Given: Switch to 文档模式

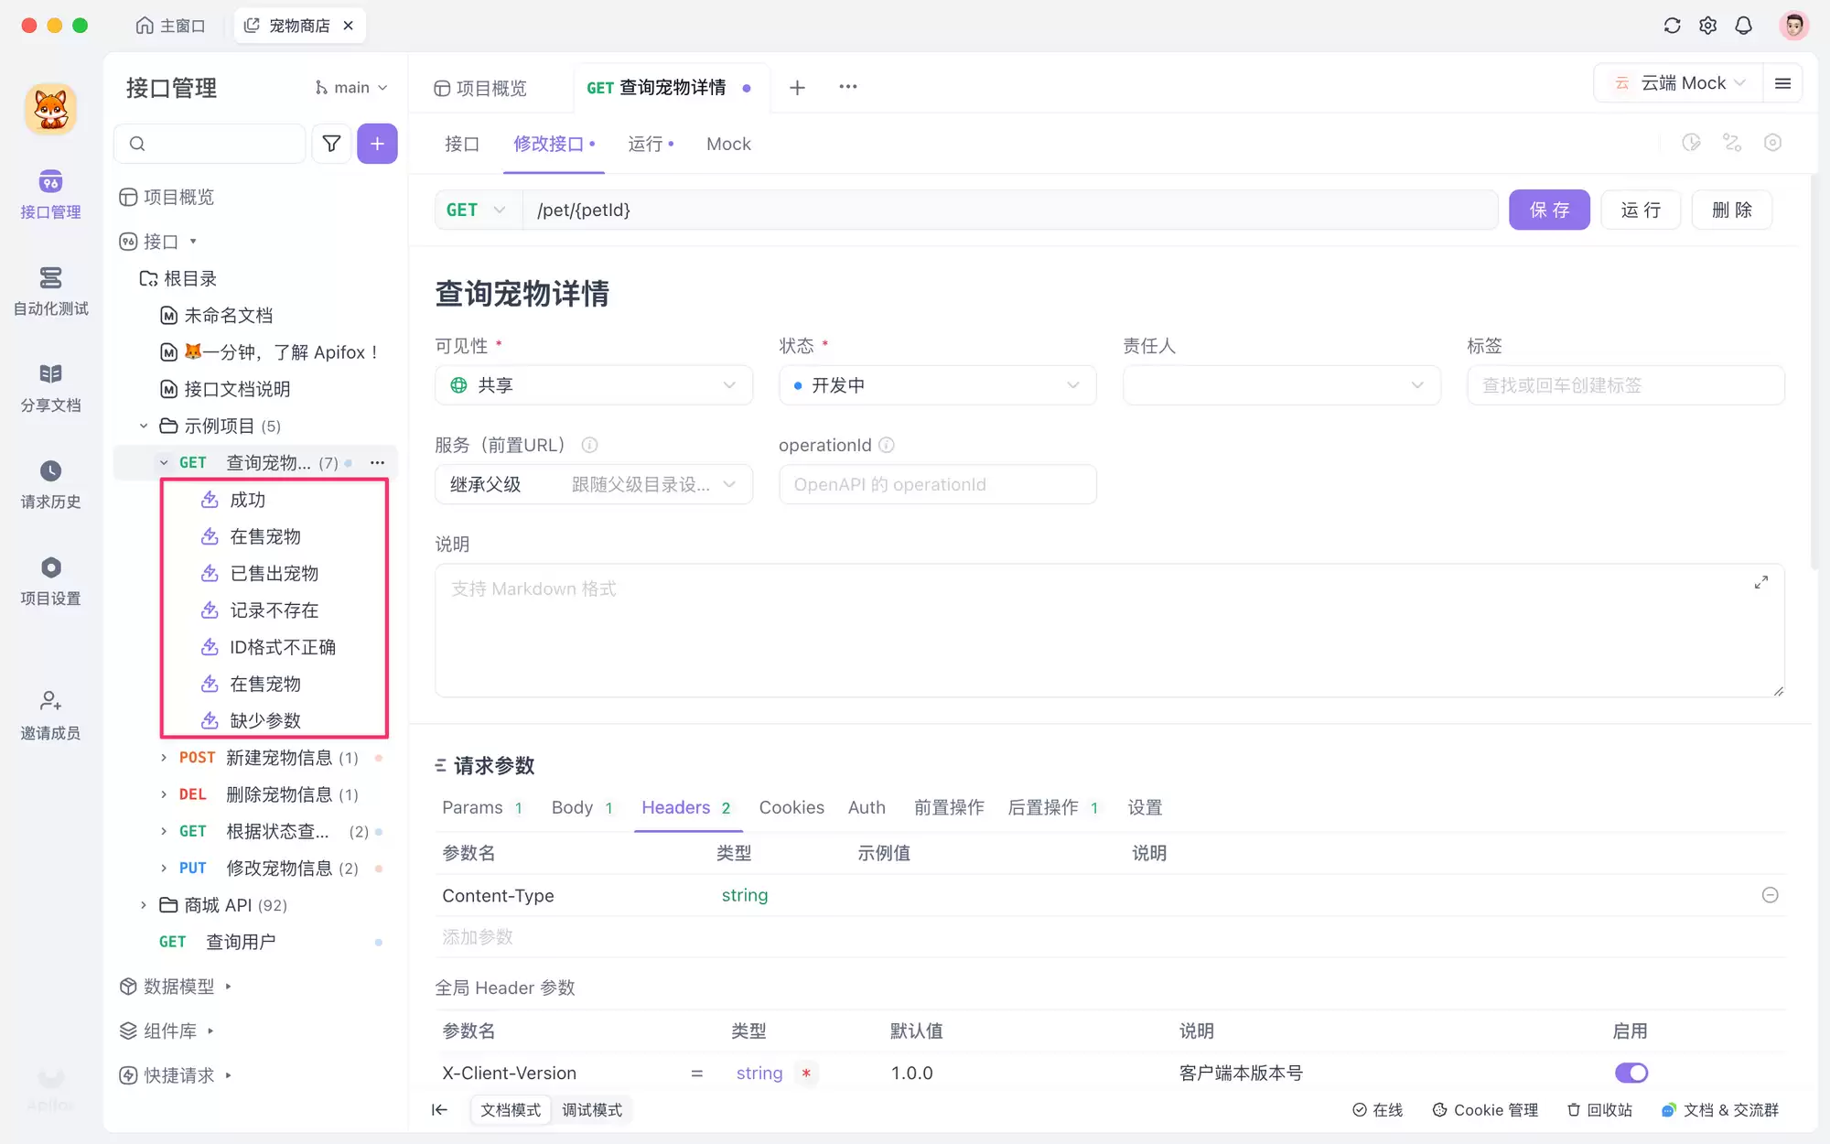Looking at the screenshot, I should click(511, 1110).
